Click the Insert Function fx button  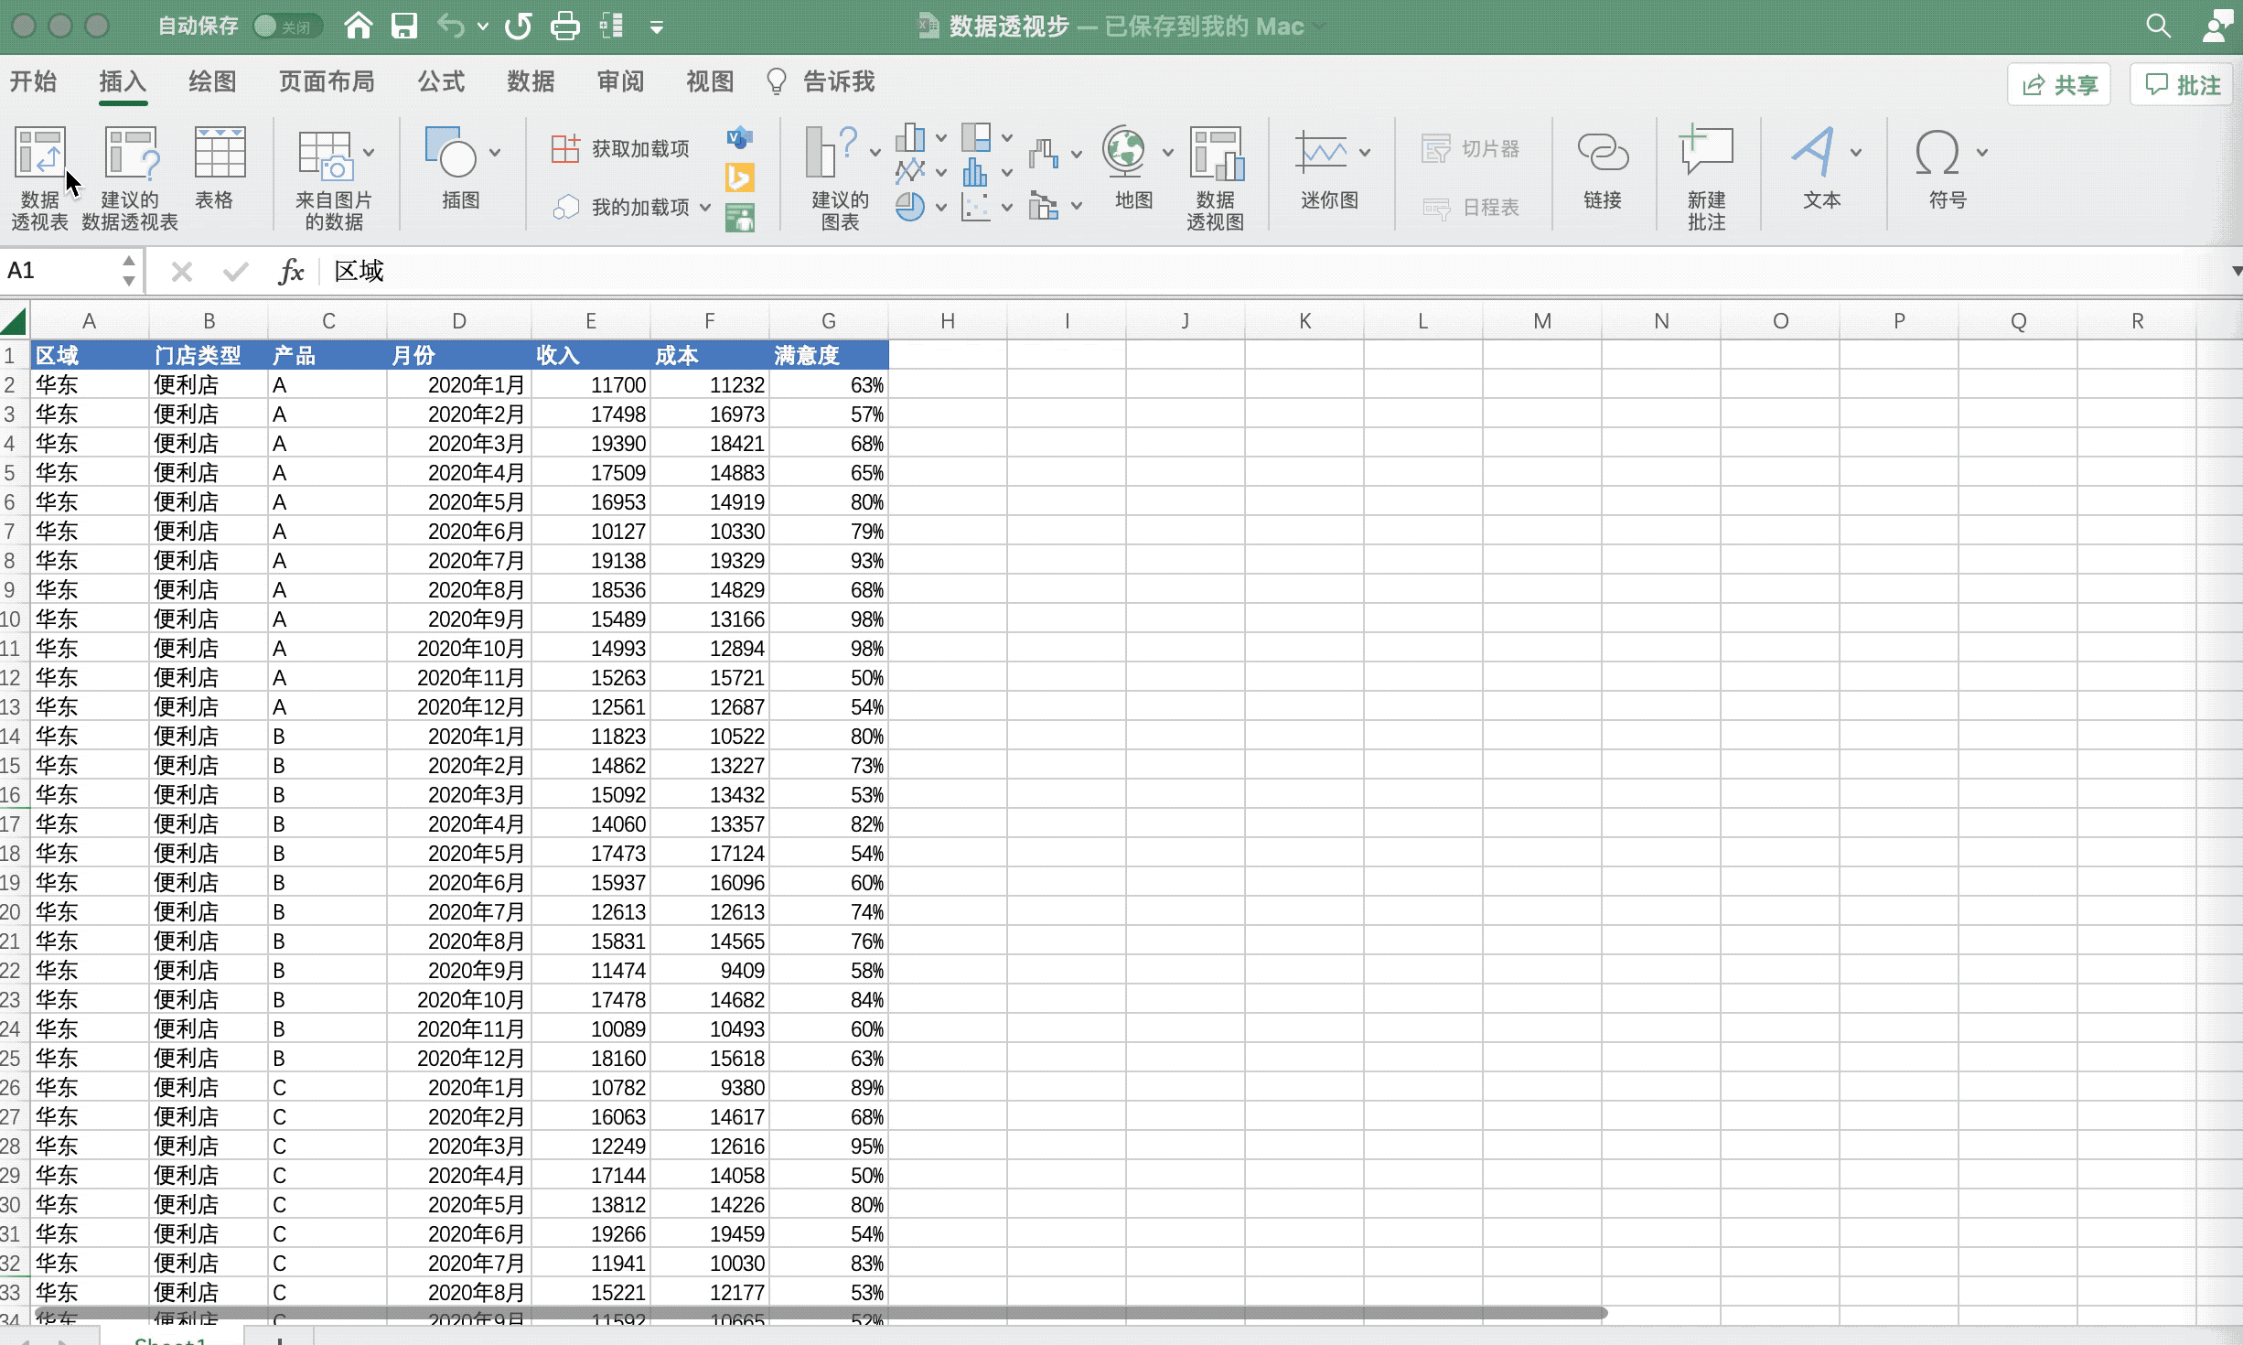[x=291, y=271]
